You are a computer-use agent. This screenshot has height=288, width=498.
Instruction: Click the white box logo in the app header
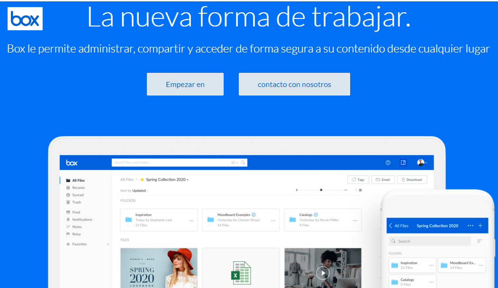click(72, 163)
